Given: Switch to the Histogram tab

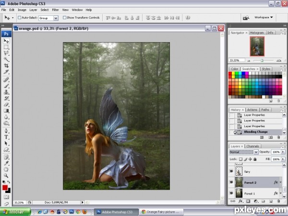Looking at the screenshot, I should 257,33.
